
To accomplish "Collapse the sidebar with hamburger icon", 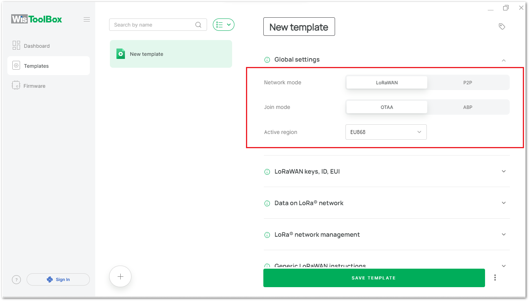I will click(87, 20).
